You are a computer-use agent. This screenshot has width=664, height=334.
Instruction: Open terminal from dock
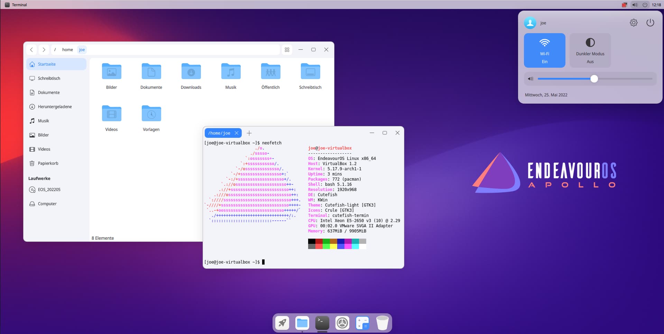pos(322,323)
